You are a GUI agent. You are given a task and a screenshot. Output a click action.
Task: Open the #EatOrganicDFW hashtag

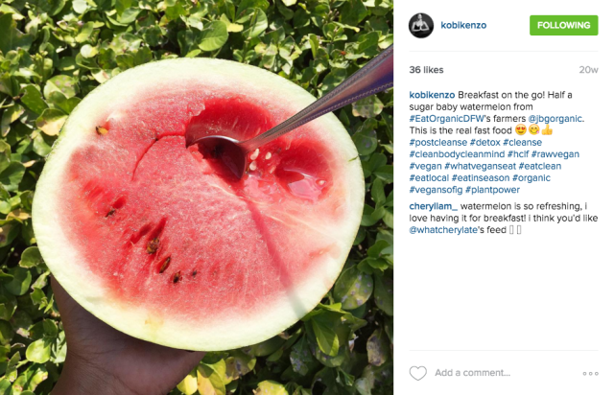click(x=447, y=119)
